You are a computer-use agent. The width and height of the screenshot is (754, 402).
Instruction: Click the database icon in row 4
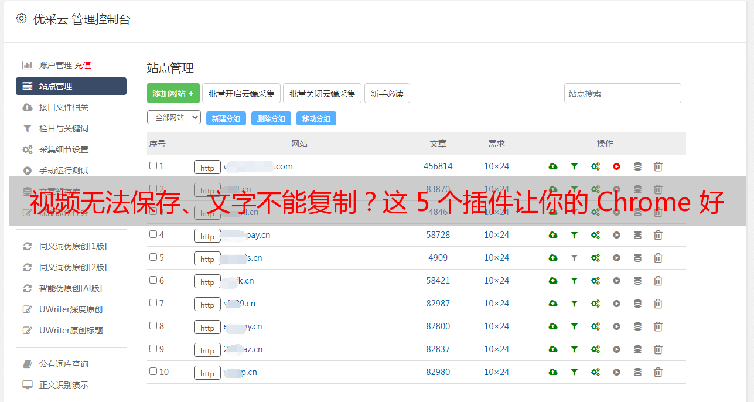(x=637, y=235)
